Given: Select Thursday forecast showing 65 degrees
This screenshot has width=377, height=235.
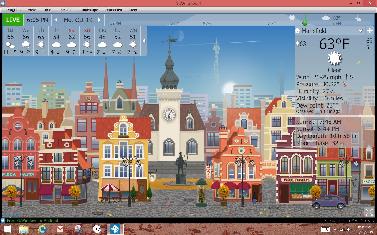Looking at the screenshot, I should point(41,41).
